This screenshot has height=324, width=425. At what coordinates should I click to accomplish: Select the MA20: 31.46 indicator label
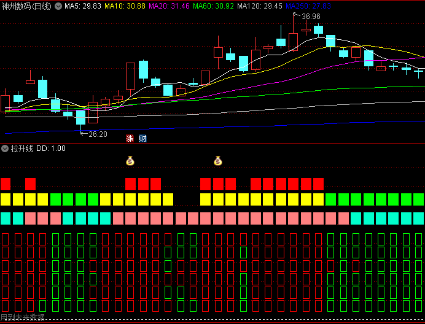[x=169, y=6]
